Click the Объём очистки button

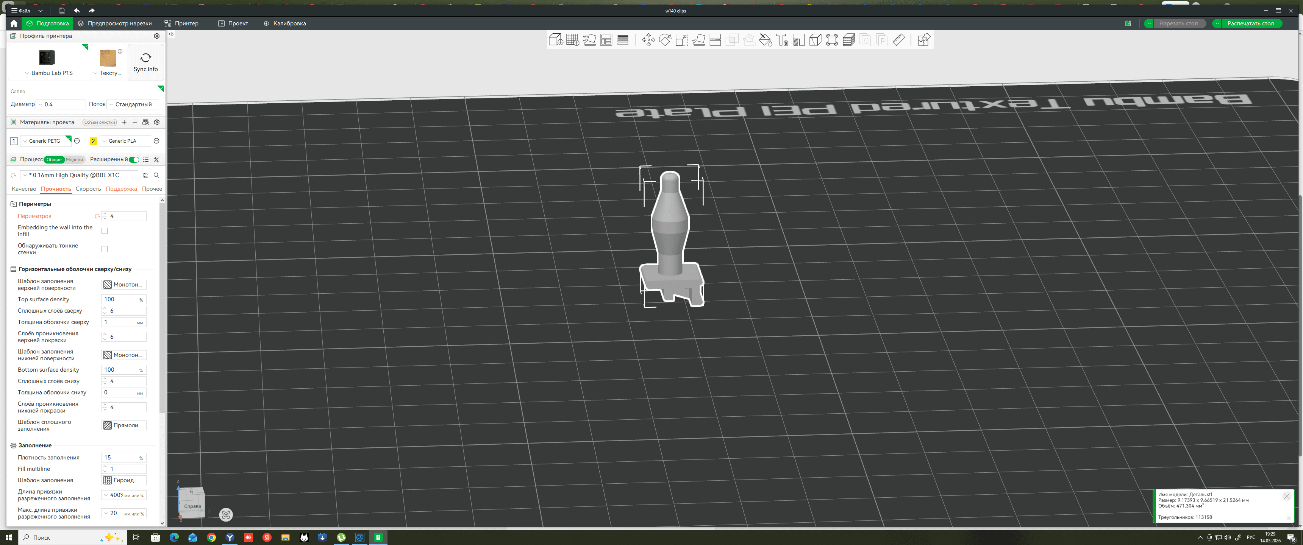100,122
